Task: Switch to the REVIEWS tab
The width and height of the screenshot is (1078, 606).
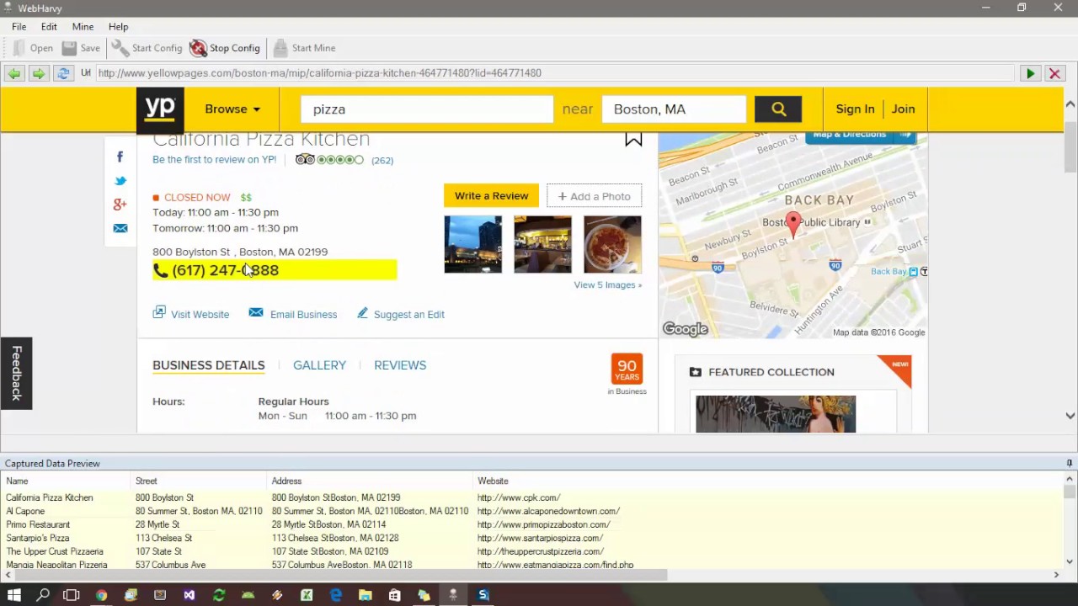Action: 400,365
